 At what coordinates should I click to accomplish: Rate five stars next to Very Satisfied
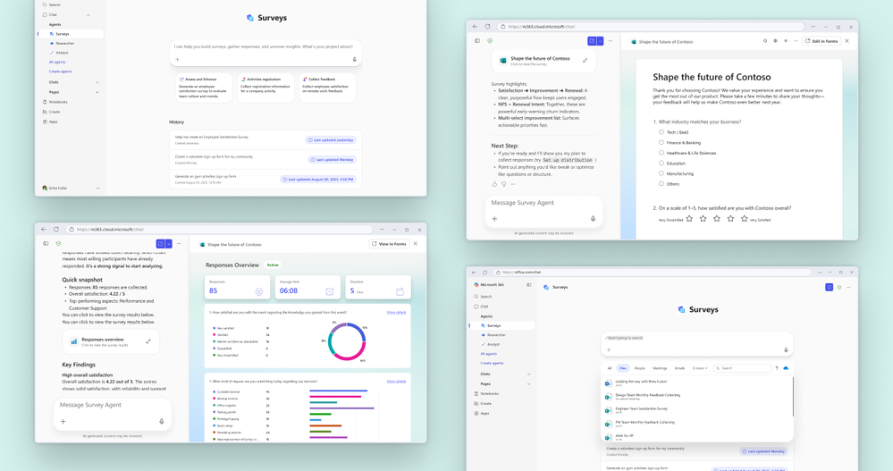pos(744,219)
